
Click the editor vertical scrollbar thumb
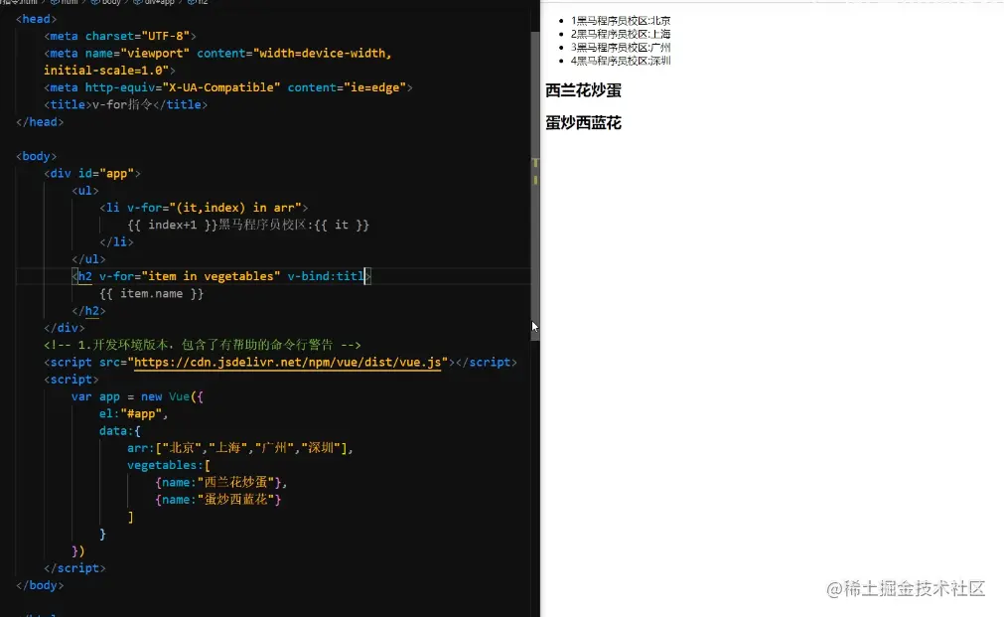[535, 186]
